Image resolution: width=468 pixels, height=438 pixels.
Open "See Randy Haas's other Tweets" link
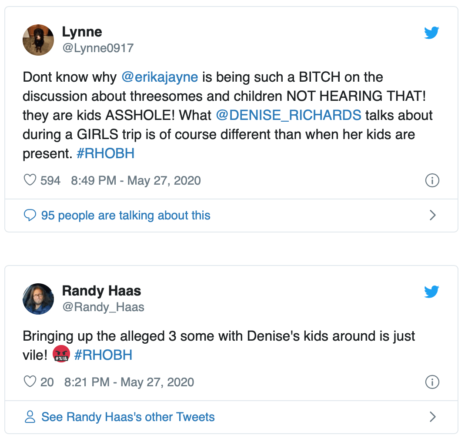click(x=128, y=417)
